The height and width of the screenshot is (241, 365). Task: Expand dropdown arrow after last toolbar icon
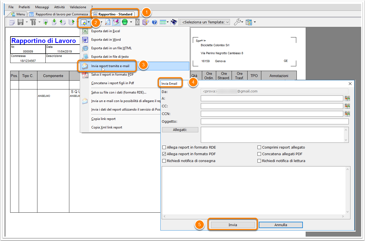click(x=255, y=22)
